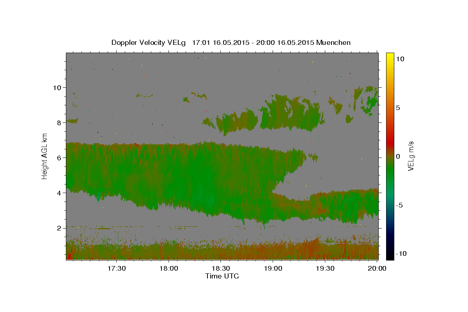This screenshot has height=312, width=468.
Task: Click the 'VELg m/s' colorbar label
Action: click(411, 156)
